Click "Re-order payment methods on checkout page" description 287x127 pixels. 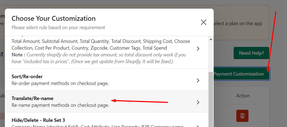(60, 83)
